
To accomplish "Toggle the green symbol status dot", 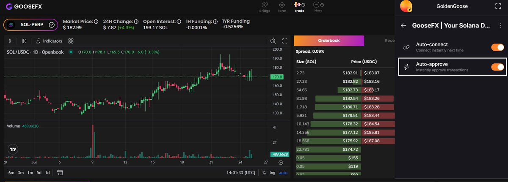I will [x=71, y=52].
